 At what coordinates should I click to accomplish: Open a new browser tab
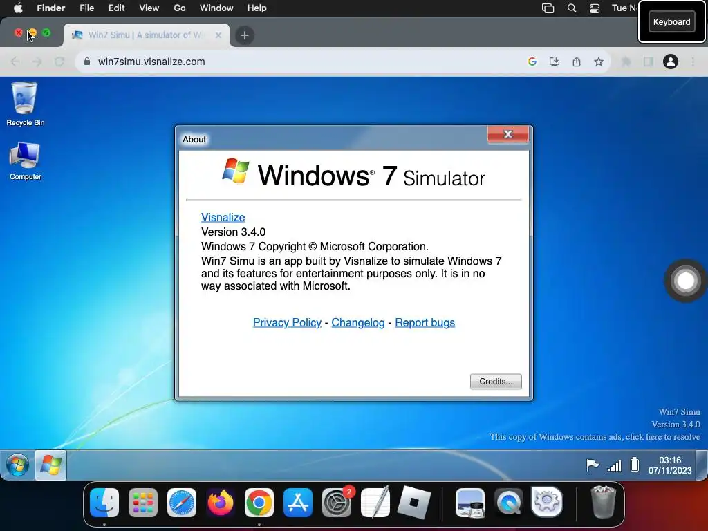[244, 35]
